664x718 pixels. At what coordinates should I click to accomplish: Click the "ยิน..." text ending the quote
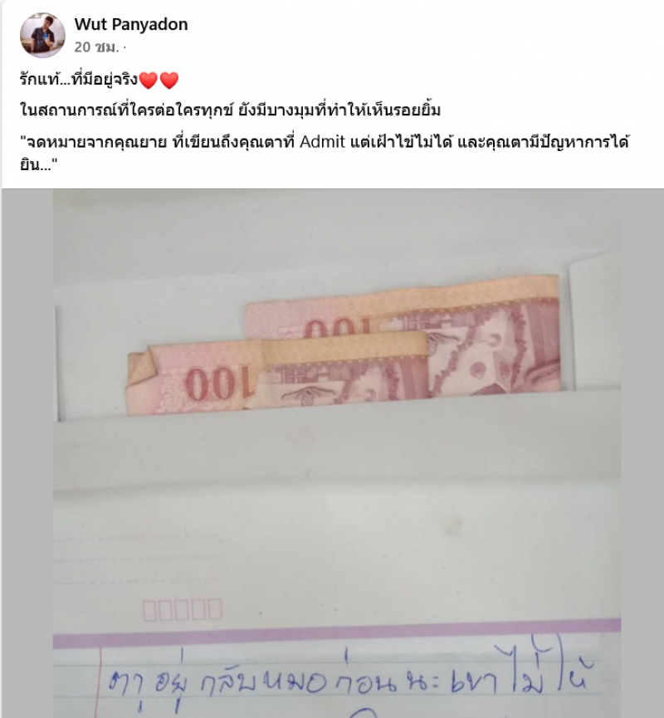(35, 164)
